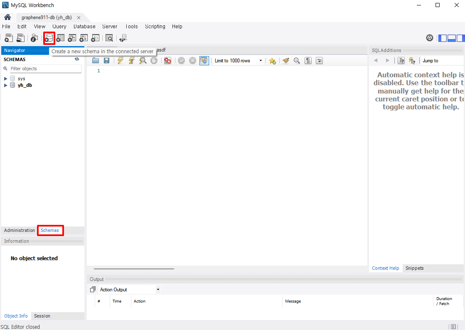Screen dimensions: 465x330
Task: Toggle the right SQL Additions sidebar
Action: (460, 38)
